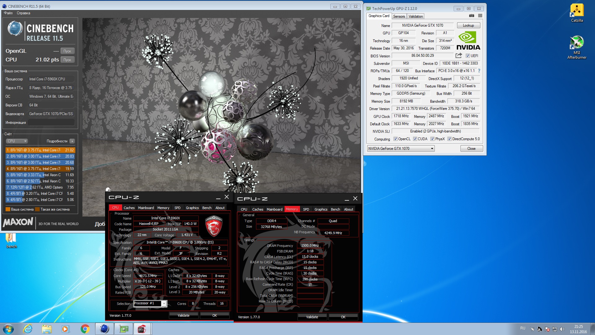Take a GPU-Z screenshot with the camera icon
This screenshot has height=335, width=595.
point(471,16)
